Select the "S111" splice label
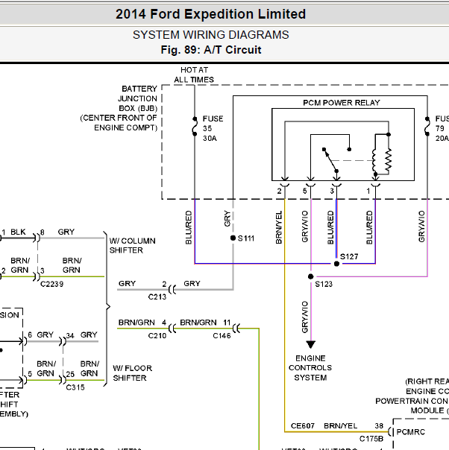 tap(246, 238)
